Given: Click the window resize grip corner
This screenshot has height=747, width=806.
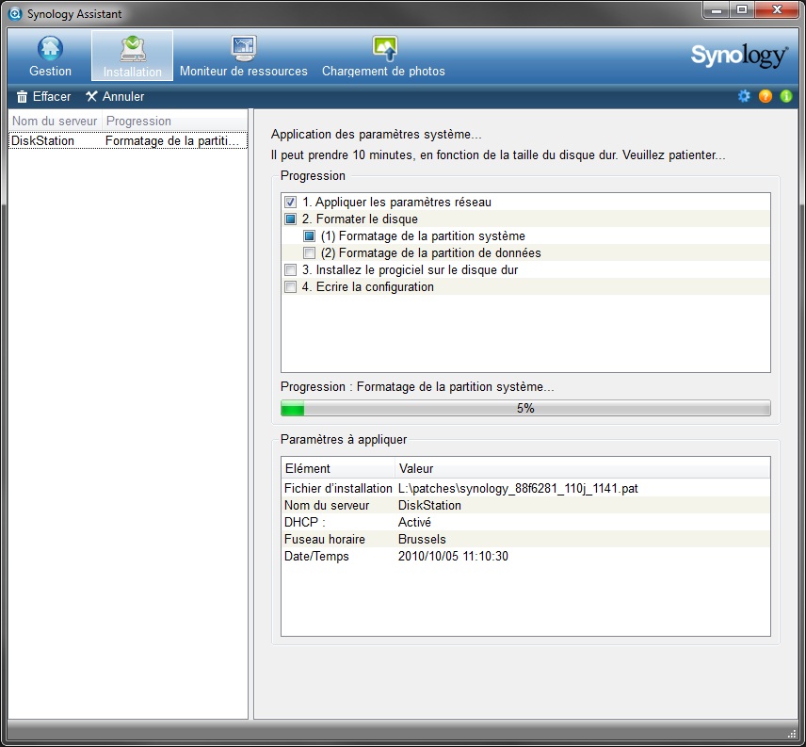Looking at the screenshot, I should pos(792,734).
